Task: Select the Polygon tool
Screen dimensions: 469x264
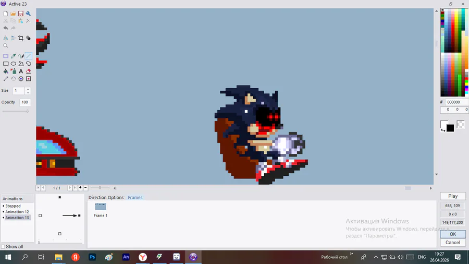Action: pos(21,64)
